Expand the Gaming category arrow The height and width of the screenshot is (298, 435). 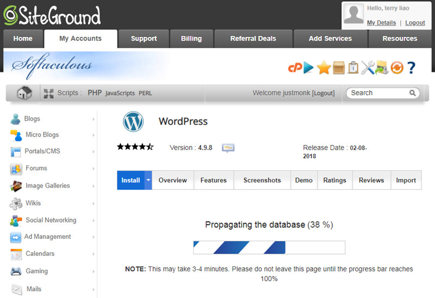[94, 271]
